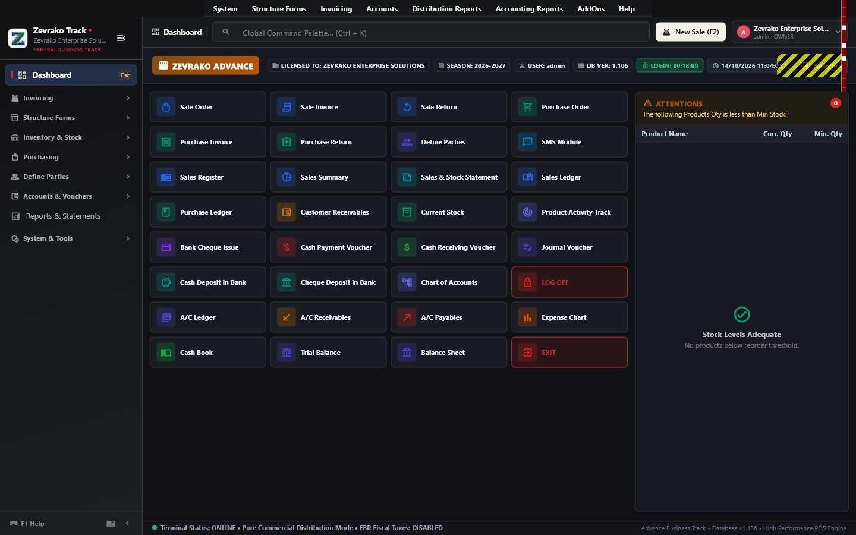Image resolution: width=856 pixels, height=535 pixels.
Task: Expand the Structure Forms sidebar section
Action: pyautogui.click(x=71, y=118)
